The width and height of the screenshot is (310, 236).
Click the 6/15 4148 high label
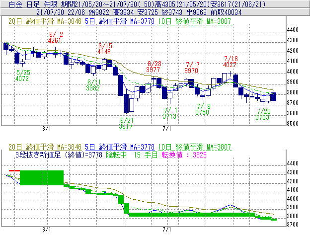coord(104,49)
